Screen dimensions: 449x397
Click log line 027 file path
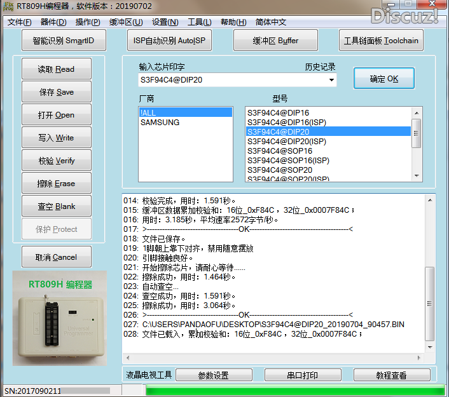(273, 325)
